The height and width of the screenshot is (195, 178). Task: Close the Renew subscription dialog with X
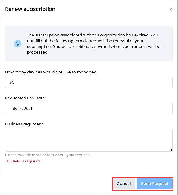(171, 9)
